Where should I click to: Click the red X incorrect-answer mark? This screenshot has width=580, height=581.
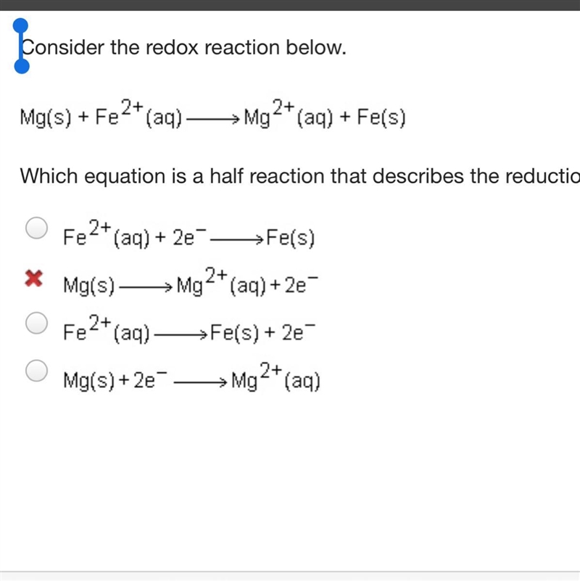point(33,278)
